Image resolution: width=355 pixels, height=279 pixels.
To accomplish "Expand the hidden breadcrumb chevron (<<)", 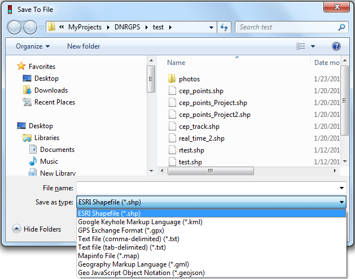I will [x=62, y=27].
